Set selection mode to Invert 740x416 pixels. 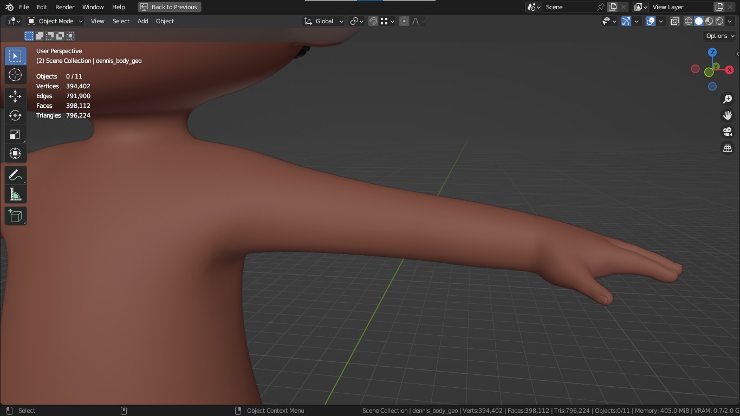60,36
